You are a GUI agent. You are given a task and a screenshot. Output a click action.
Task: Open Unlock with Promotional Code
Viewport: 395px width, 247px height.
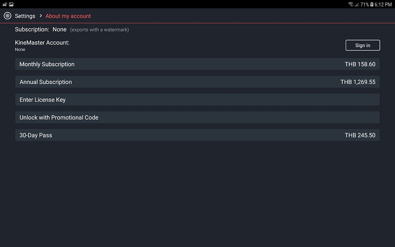[x=59, y=118]
